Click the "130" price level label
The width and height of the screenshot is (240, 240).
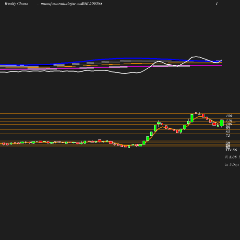(229, 116)
